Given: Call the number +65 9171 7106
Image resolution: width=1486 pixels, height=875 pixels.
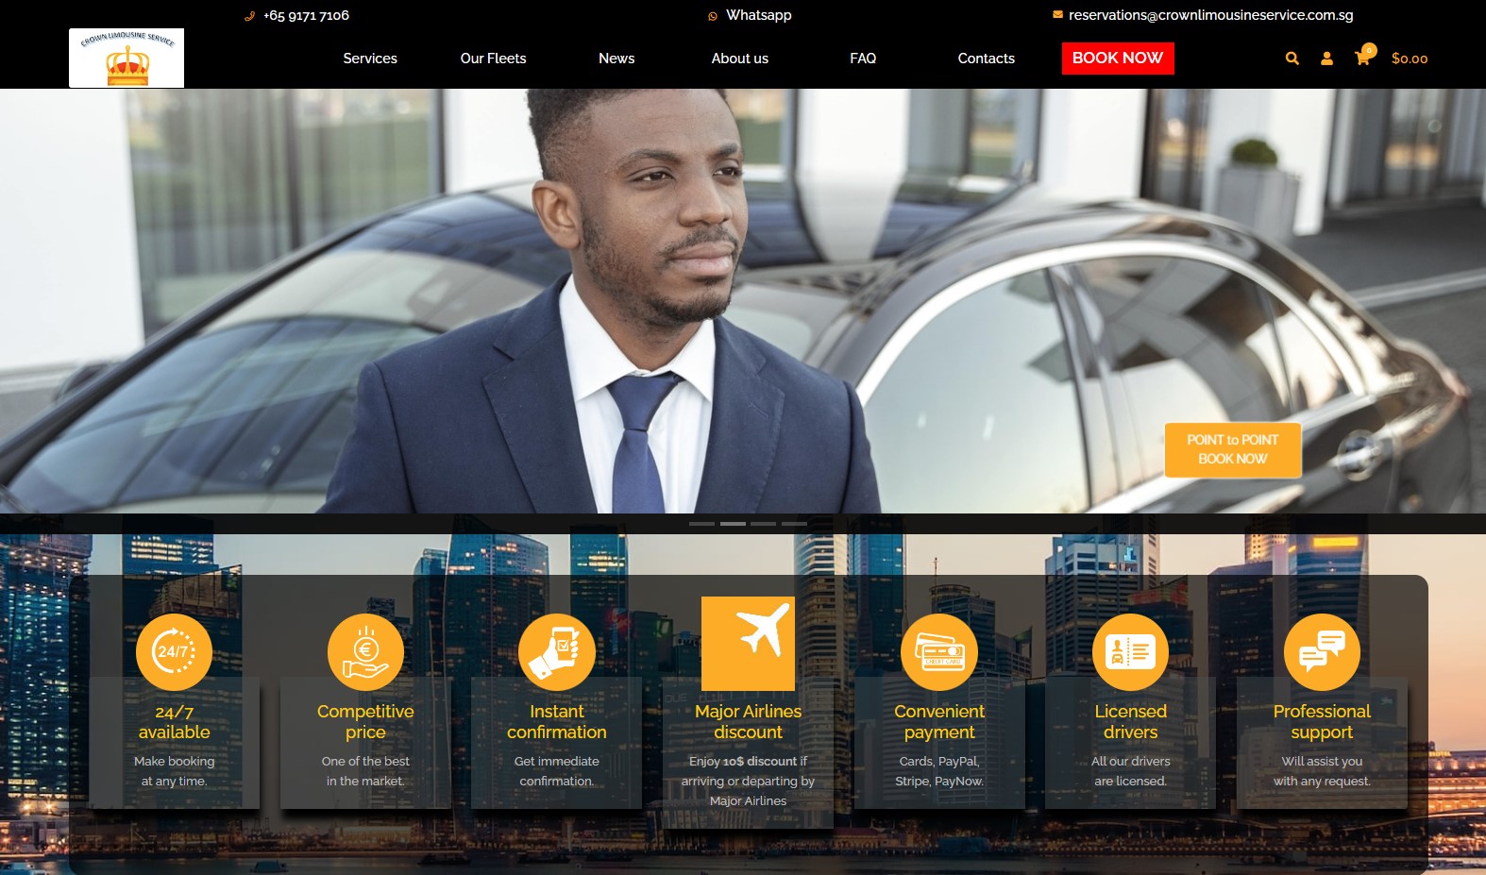Looking at the screenshot, I should tap(307, 15).
